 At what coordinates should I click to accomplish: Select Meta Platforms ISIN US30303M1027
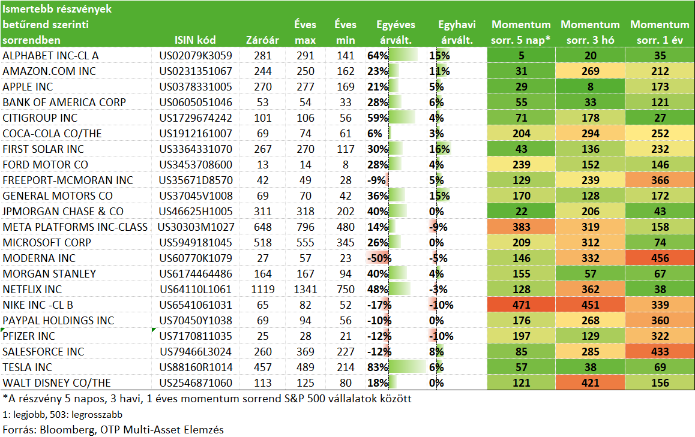coord(196,227)
